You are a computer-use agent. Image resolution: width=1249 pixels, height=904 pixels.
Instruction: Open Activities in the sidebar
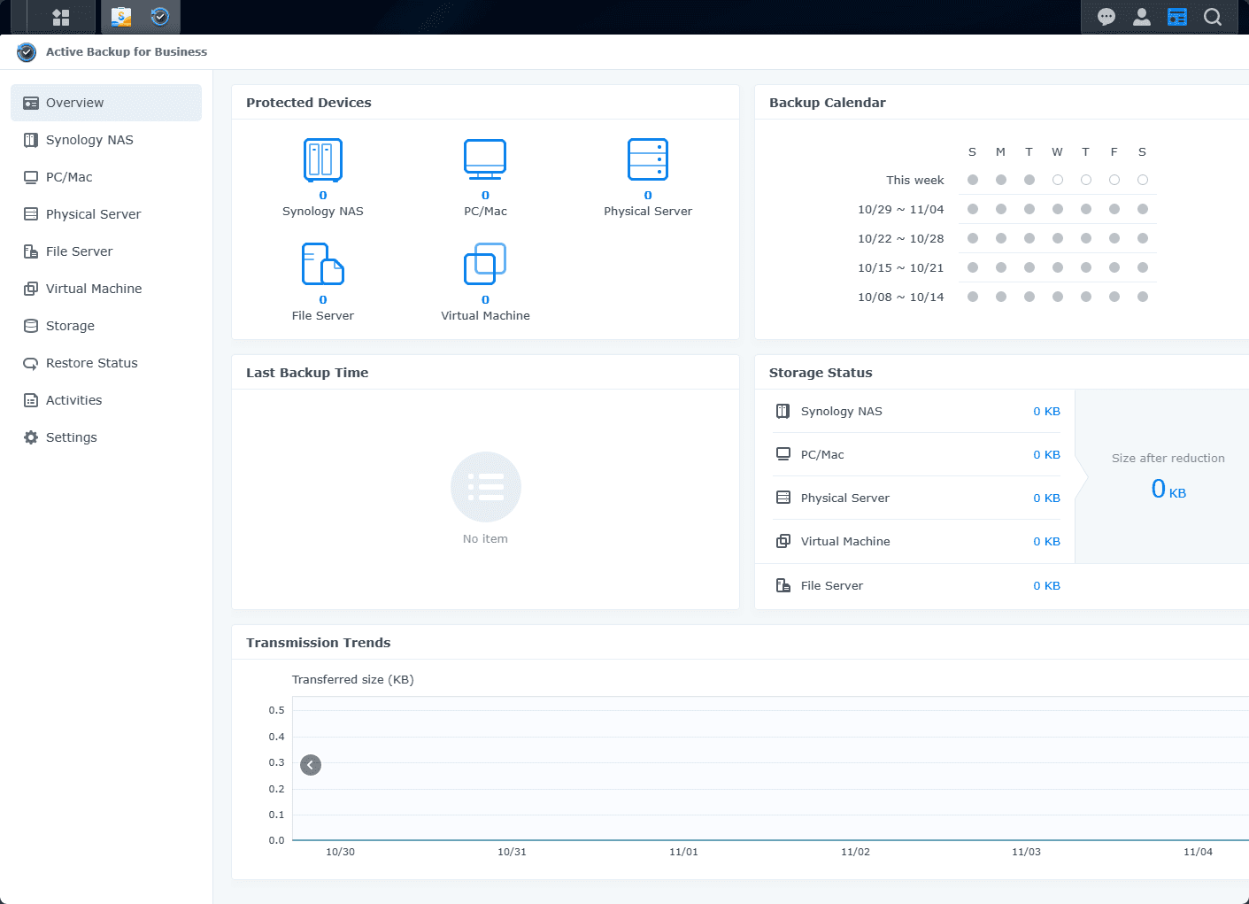[x=73, y=400]
